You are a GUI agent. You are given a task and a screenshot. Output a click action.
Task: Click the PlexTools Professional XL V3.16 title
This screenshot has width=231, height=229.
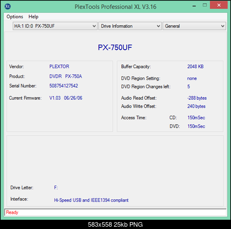coord(115,7)
